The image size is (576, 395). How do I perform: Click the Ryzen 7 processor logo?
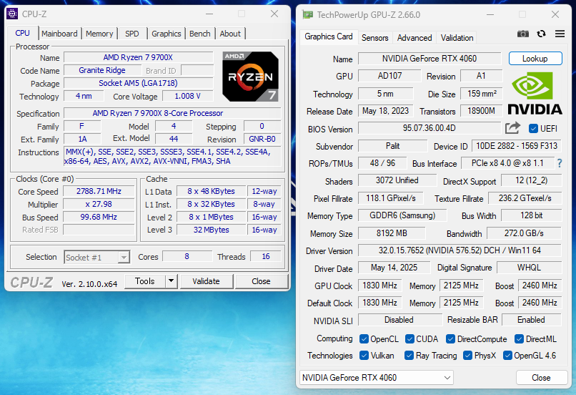pyautogui.click(x=249, y=75)
